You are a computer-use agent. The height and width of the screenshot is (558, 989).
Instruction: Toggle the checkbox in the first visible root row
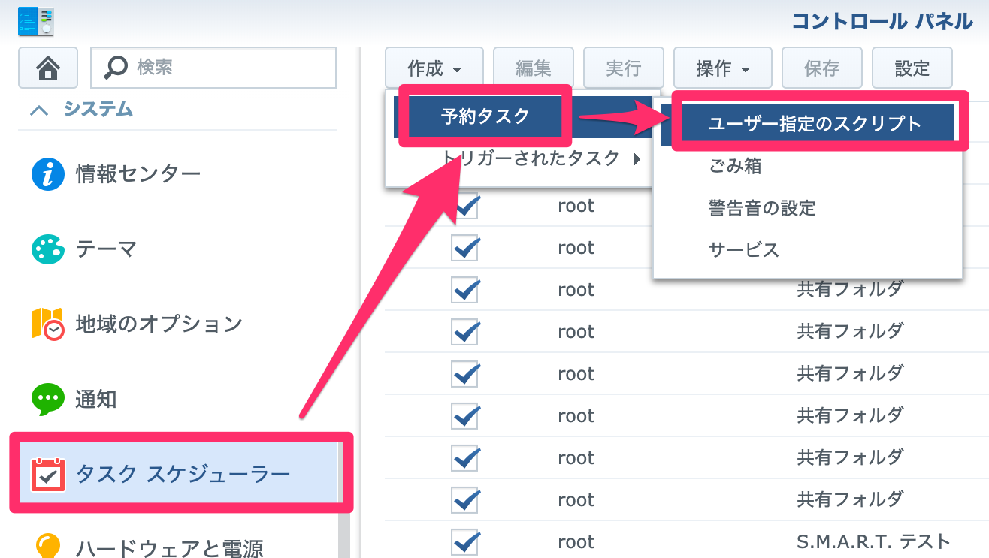pyautogui.click(x=465, y=206)
